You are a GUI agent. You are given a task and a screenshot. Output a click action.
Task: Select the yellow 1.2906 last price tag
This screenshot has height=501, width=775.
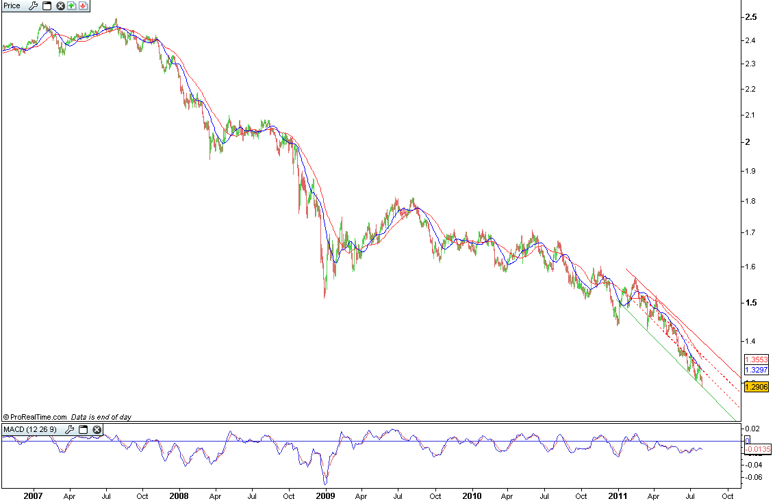tap(757, 387)
